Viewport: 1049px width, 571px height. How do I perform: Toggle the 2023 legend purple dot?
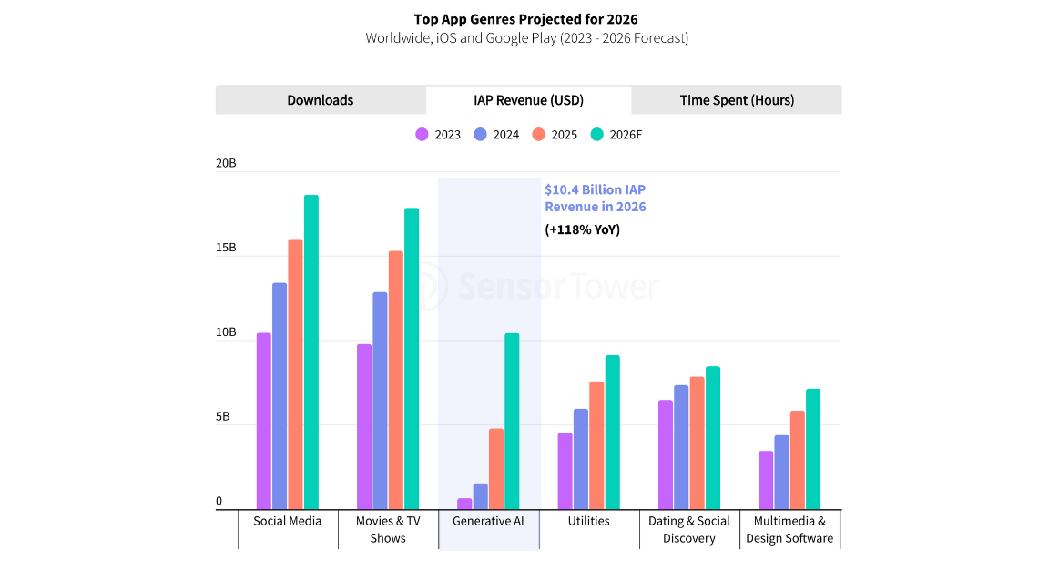pyautogui.click(x=423, y=135)
